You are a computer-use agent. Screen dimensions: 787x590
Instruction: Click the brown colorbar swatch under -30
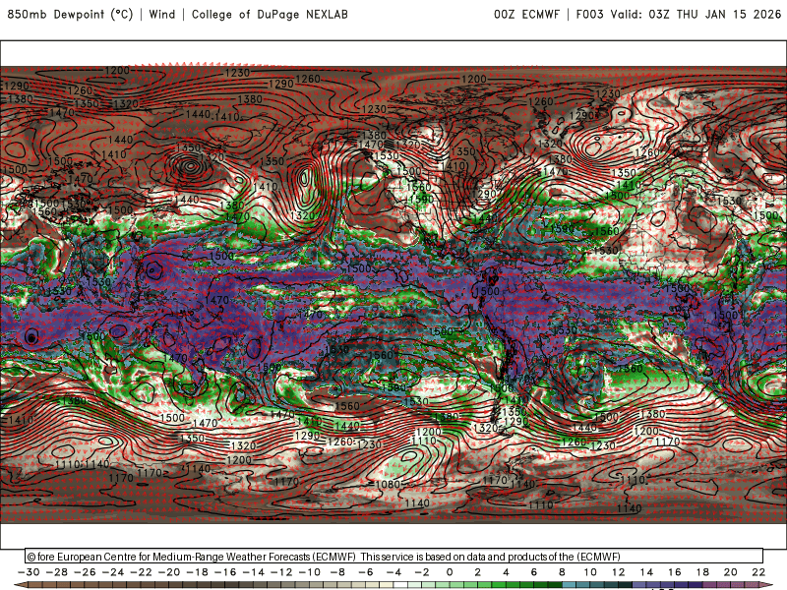pos(35,585)
